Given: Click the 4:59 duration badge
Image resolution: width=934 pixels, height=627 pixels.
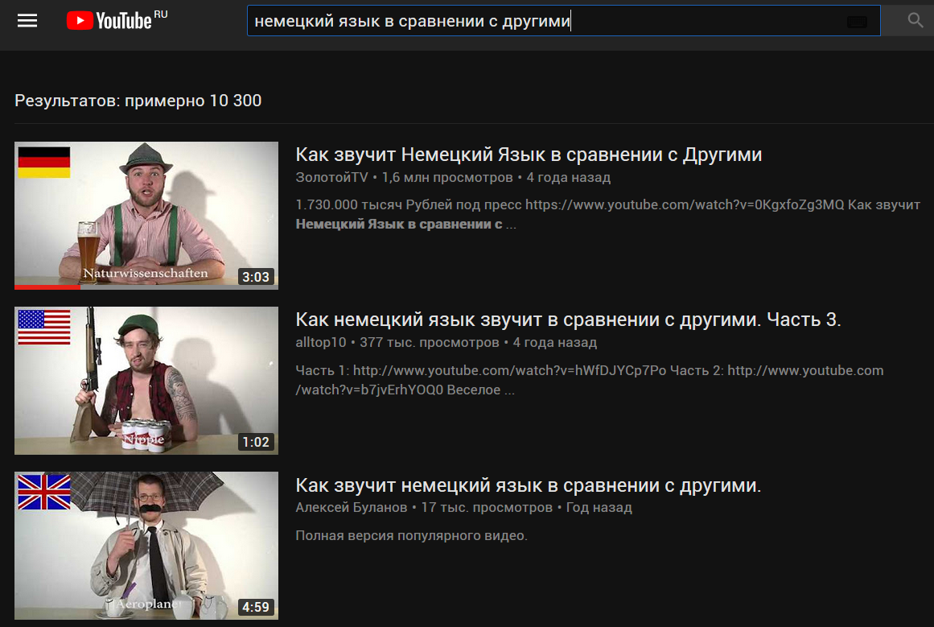Looking at the screenshot, I should pyautogui.click(x=256, y=607).
